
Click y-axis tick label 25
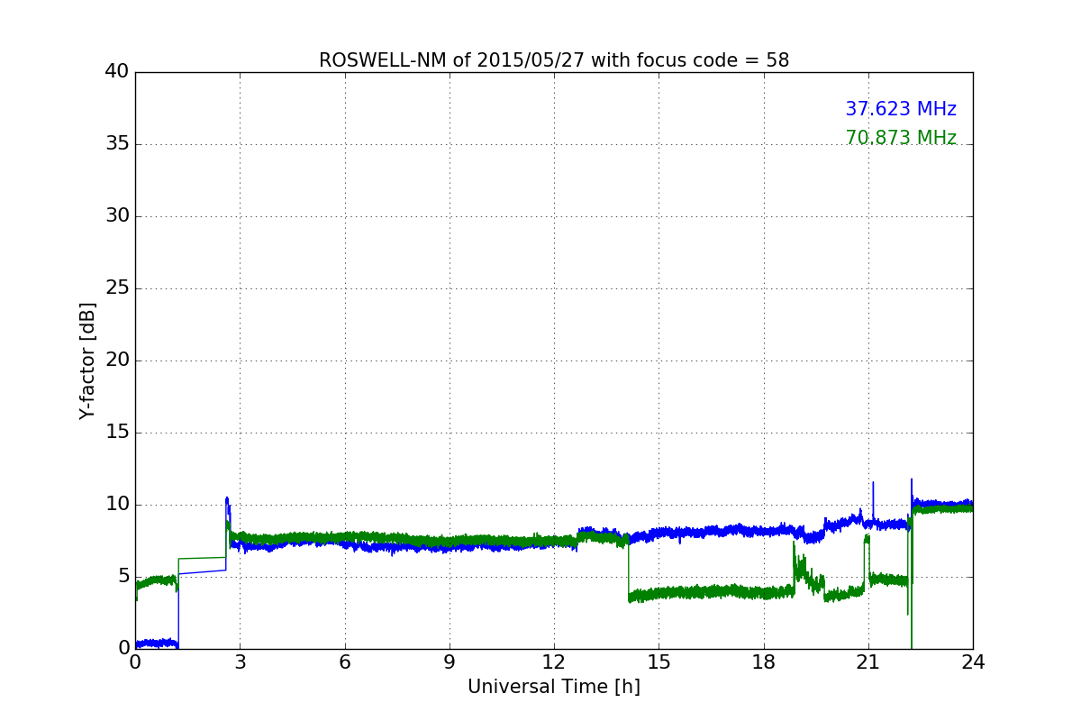coord(117,288)
